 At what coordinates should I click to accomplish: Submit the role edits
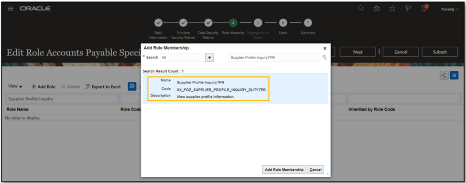coord(440,52)
